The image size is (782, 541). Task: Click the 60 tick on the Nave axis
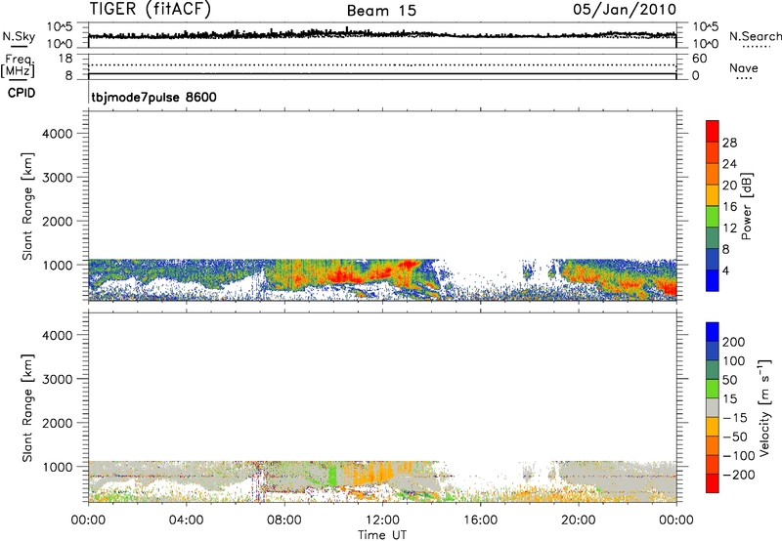click(x=699, y=59)
